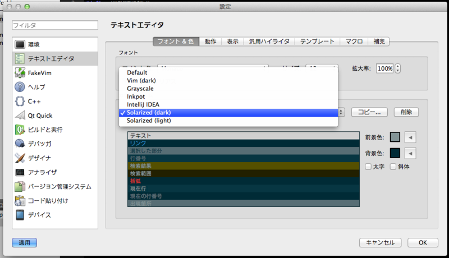The width and height of the screenshot is (449, 258).
Task: Click the アナライザ monitor icon
Action: [x=20, y=172]
